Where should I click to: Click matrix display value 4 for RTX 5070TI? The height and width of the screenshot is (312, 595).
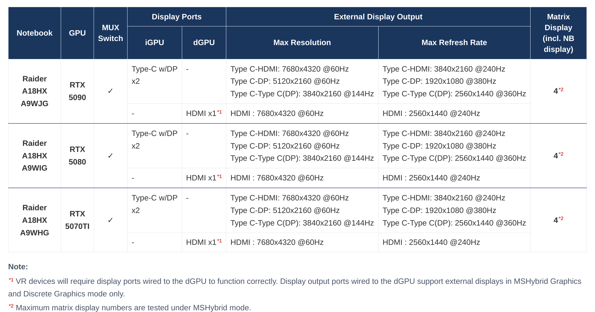558,220
